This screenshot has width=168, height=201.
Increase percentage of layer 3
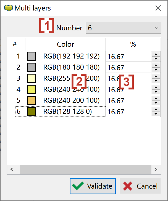coord(156,76)
